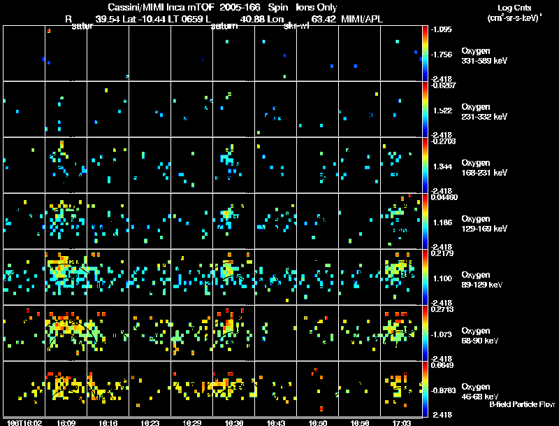Screen dimensions: 559x426
Task: Click the '16:43' time axis label
Action: pos(275,423)
